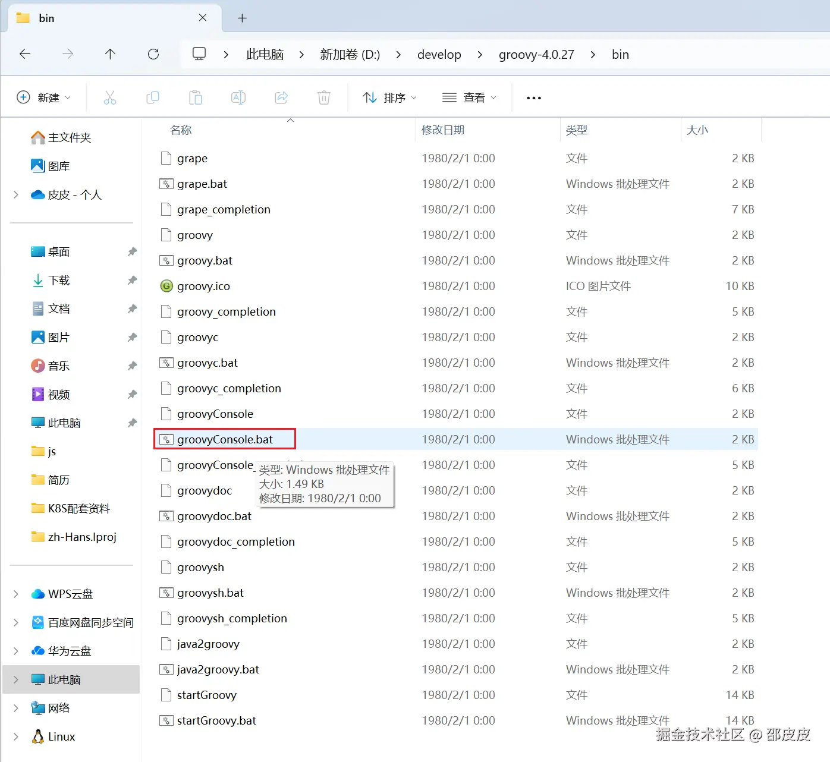Sort by 修改日期 column header
This screenshot has width=830, height=762.
(x=443, y=130)
